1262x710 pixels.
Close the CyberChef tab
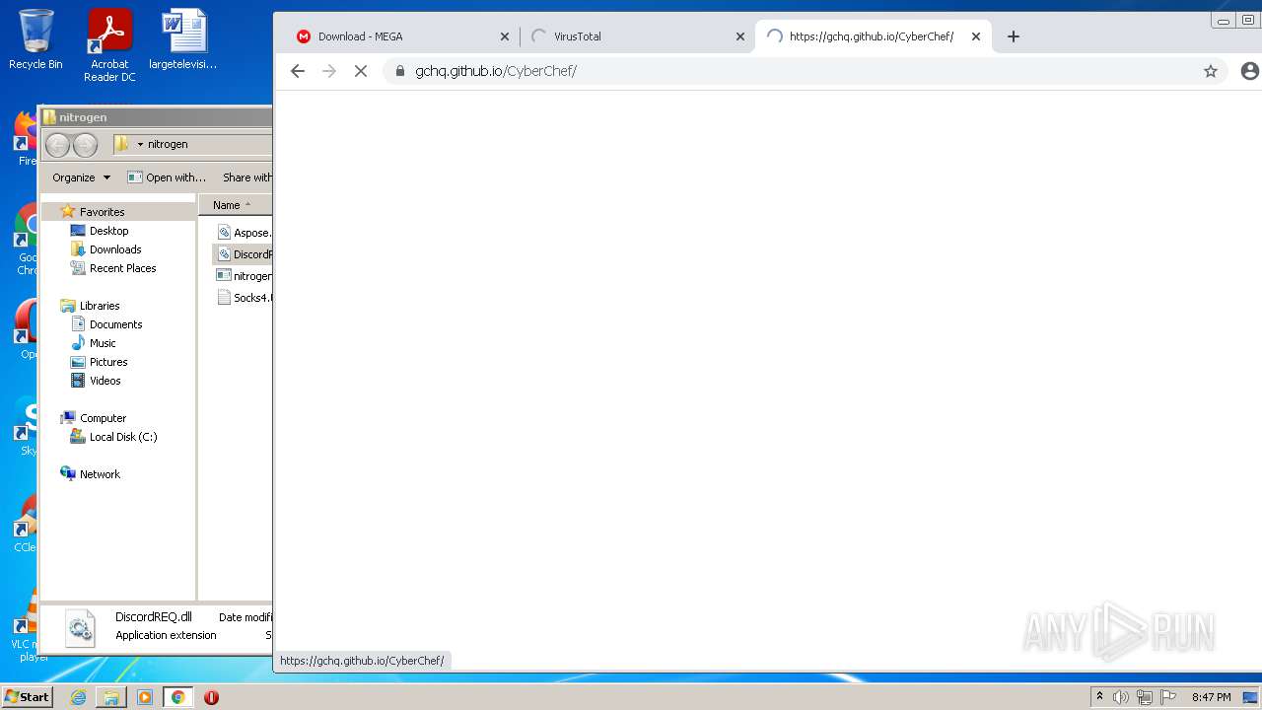click(976, 36)
